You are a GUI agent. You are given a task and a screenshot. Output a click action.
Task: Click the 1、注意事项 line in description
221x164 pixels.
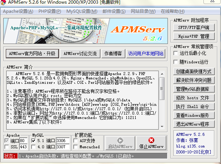coord(63,92)
